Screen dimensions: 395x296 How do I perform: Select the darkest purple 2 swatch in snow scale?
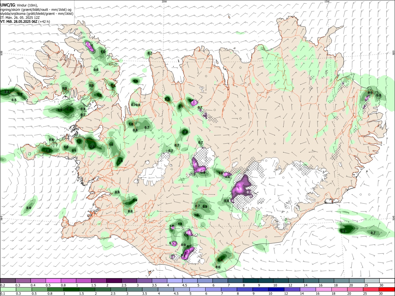tap(114, 281)
